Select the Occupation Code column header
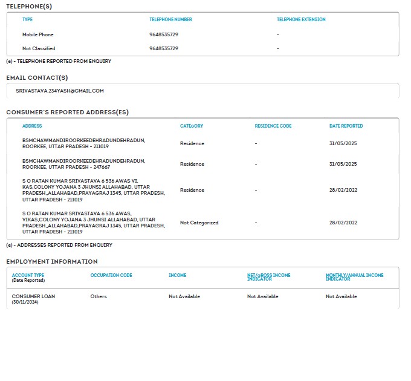The height and width of the screenshot is (381, 411). 111,276
